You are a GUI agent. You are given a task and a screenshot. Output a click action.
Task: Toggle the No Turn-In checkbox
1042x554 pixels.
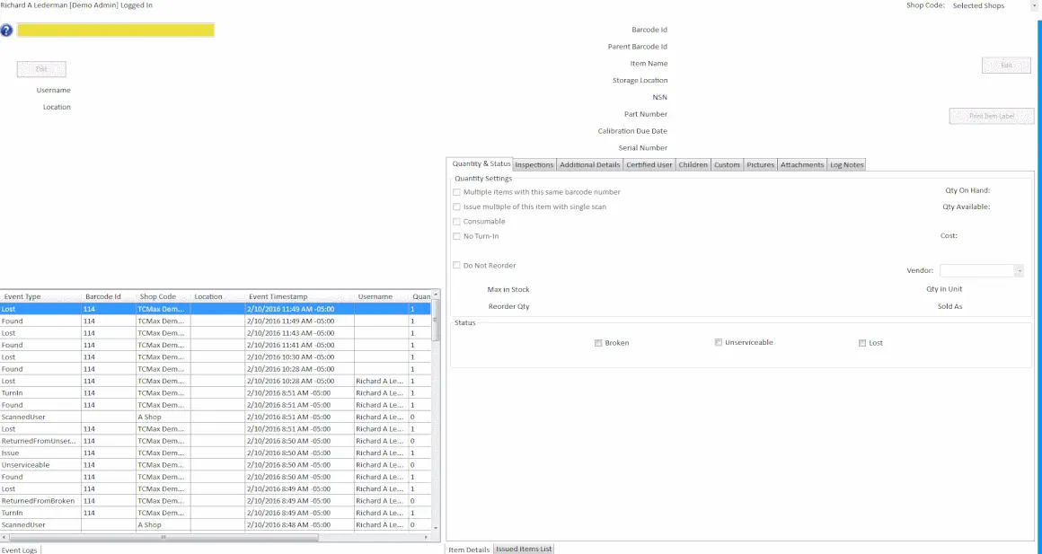457,236
